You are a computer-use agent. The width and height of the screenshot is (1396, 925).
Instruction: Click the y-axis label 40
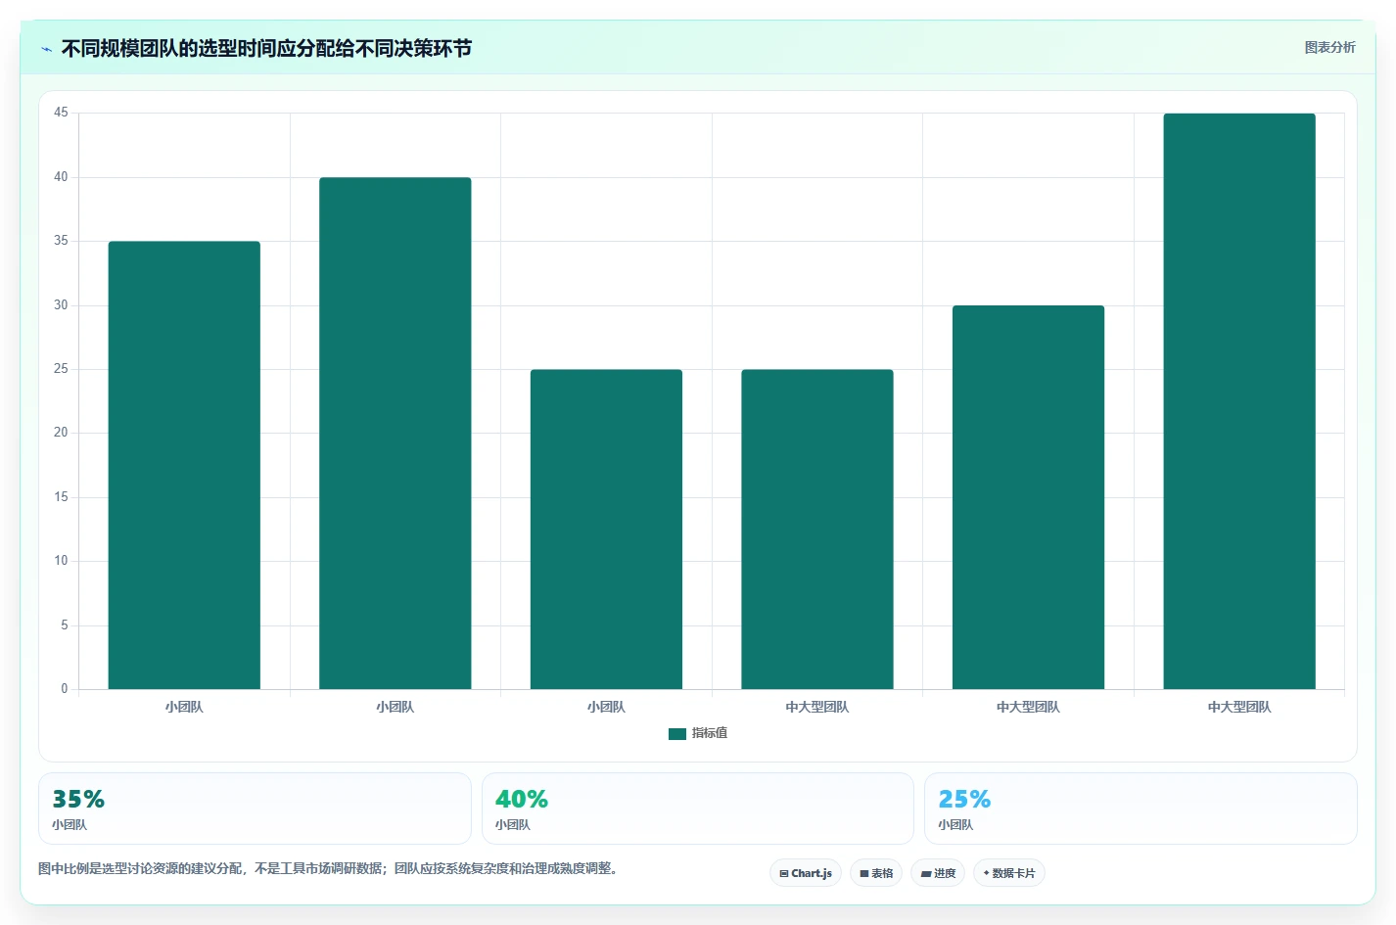[x=61, y=177]
